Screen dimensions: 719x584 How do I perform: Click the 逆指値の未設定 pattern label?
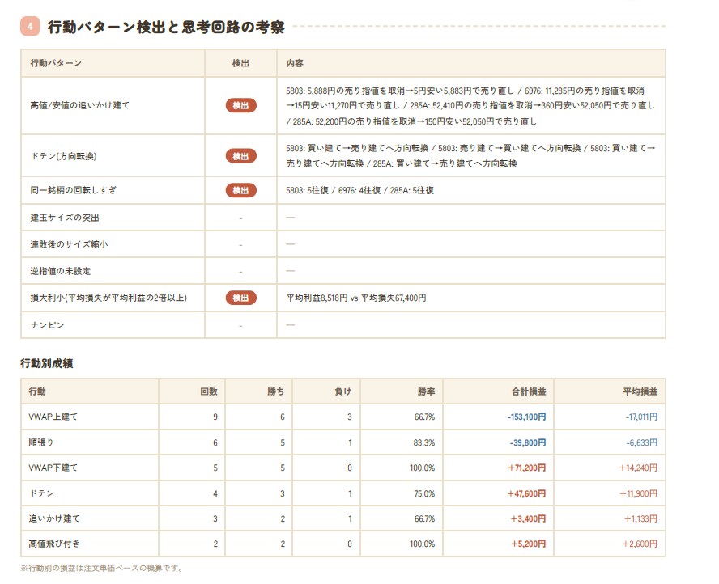[x=61, y=271]
